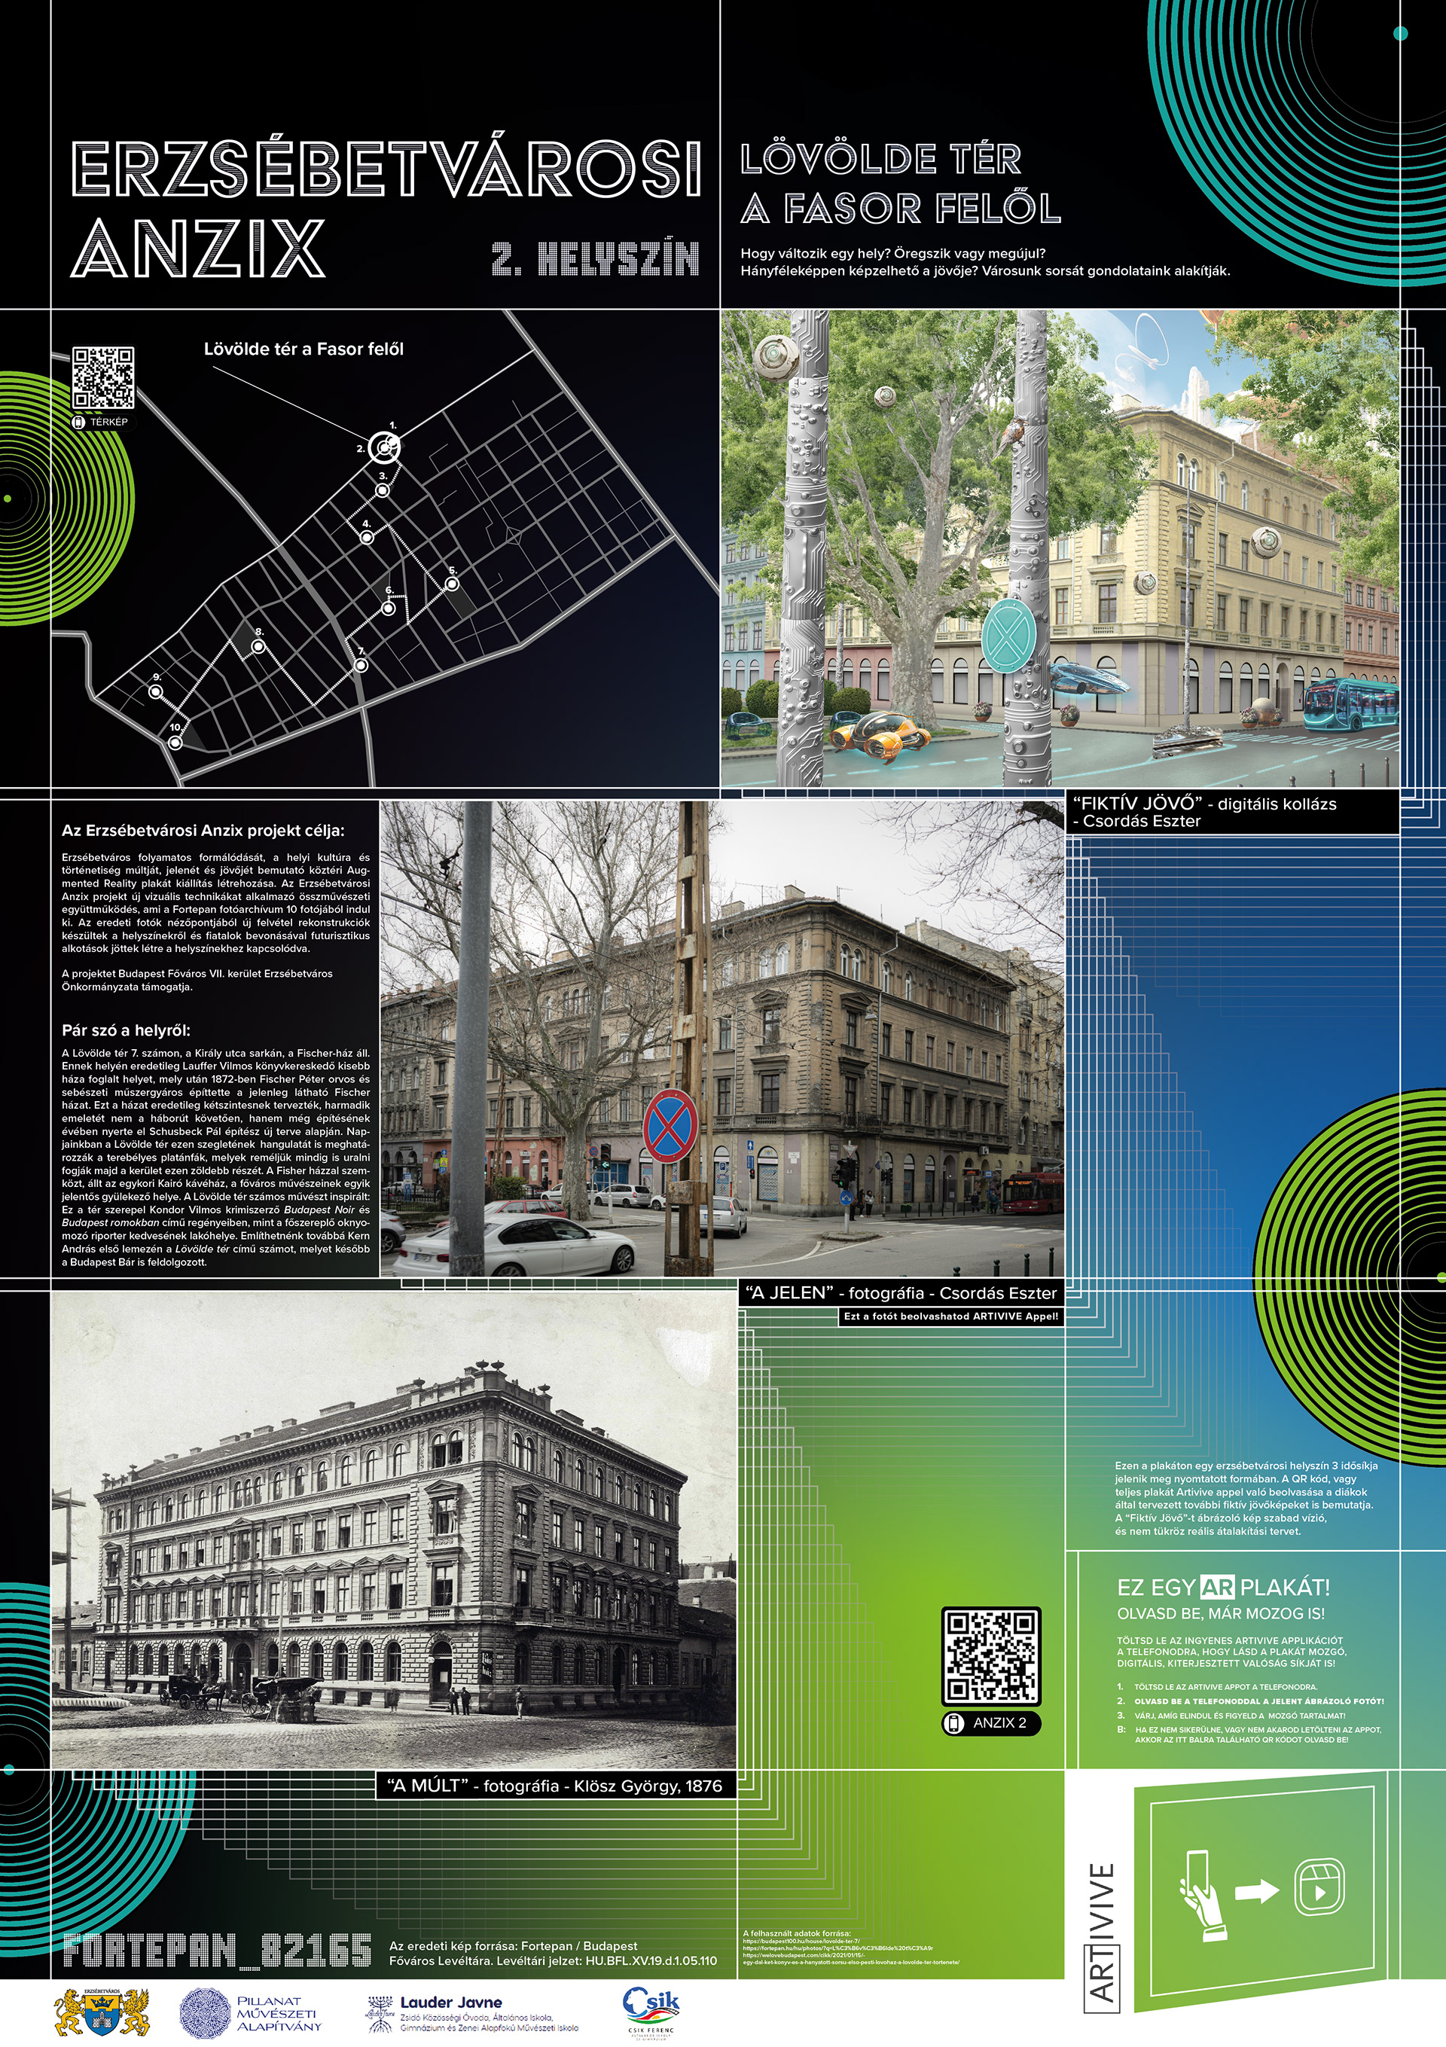Click the Erzsébetváros coat of arms logo
The width and height of the screenshot is (1446, 2047).
pyautogui.click(x=102, y=2012)
